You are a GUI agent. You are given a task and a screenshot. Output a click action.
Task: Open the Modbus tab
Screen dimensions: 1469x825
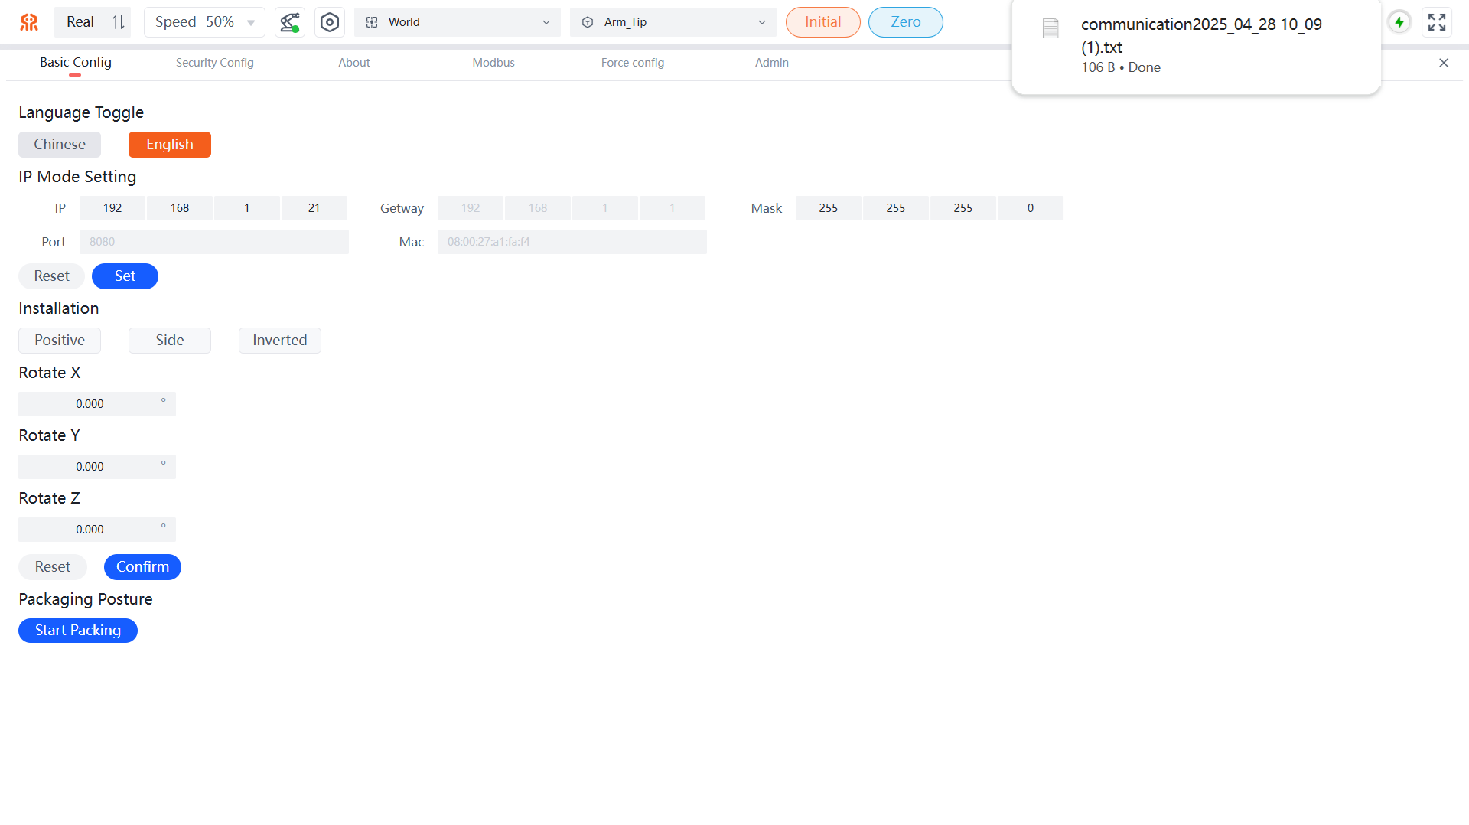tap(493, 63)
